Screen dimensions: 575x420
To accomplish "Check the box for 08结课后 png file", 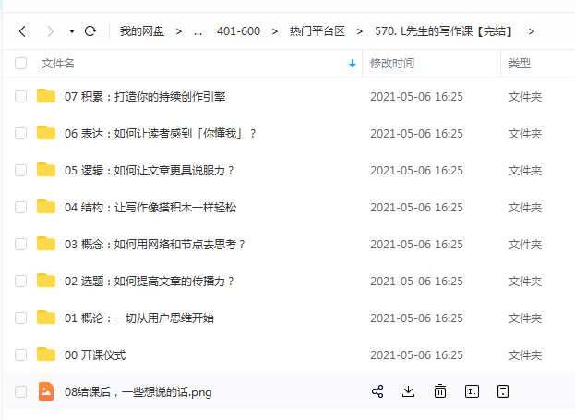I will pos(20,391).
